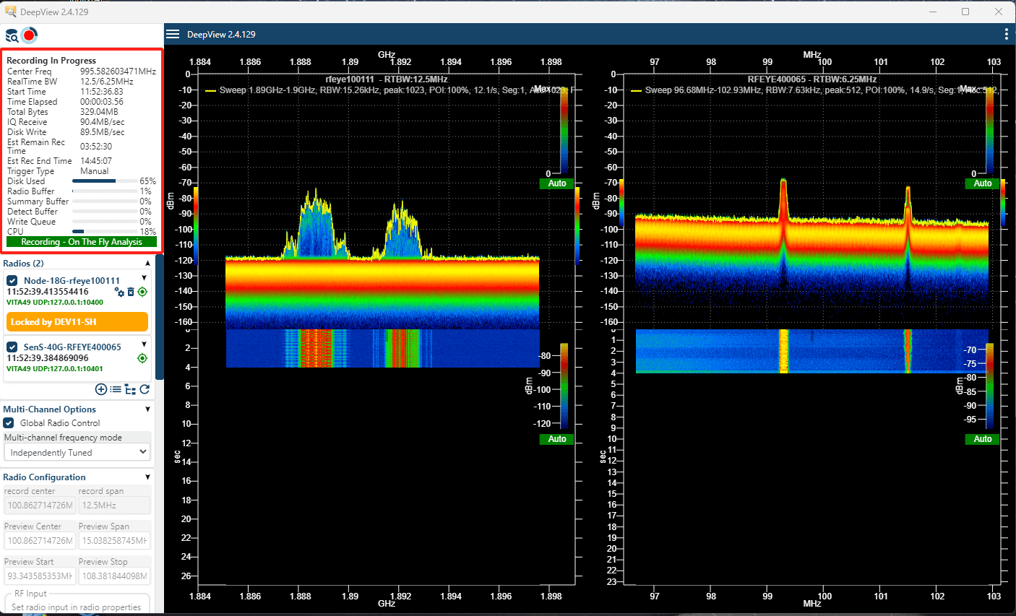The height and width of the screenshot is (616, 1016).
Task: Toggle Global Radio Control
Action: click(x=9, y=422)
